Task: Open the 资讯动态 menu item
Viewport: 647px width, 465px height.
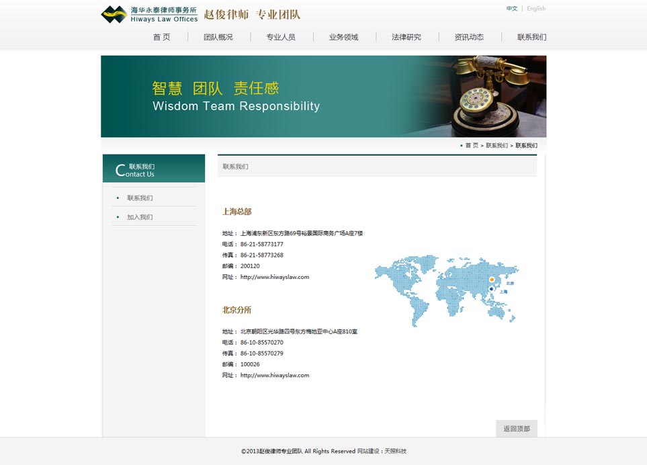Action: pyautogui.click(x=469, y=37)
